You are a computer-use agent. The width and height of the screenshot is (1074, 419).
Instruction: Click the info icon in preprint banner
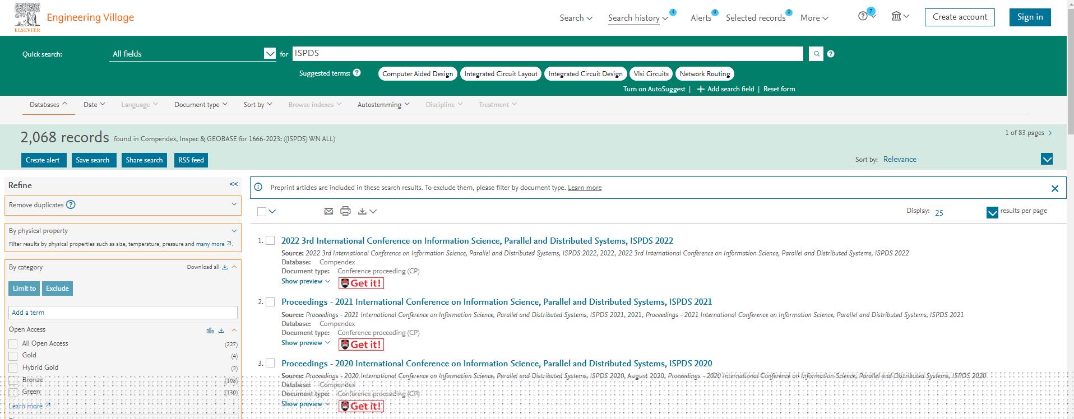258,187
